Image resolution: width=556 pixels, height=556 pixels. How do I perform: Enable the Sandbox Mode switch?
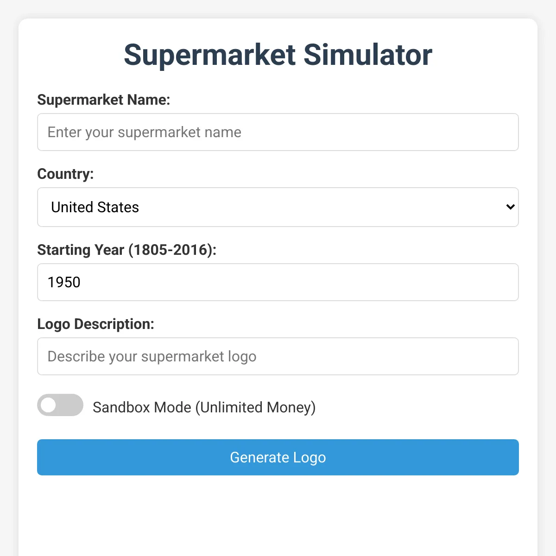tap(60, 405)
